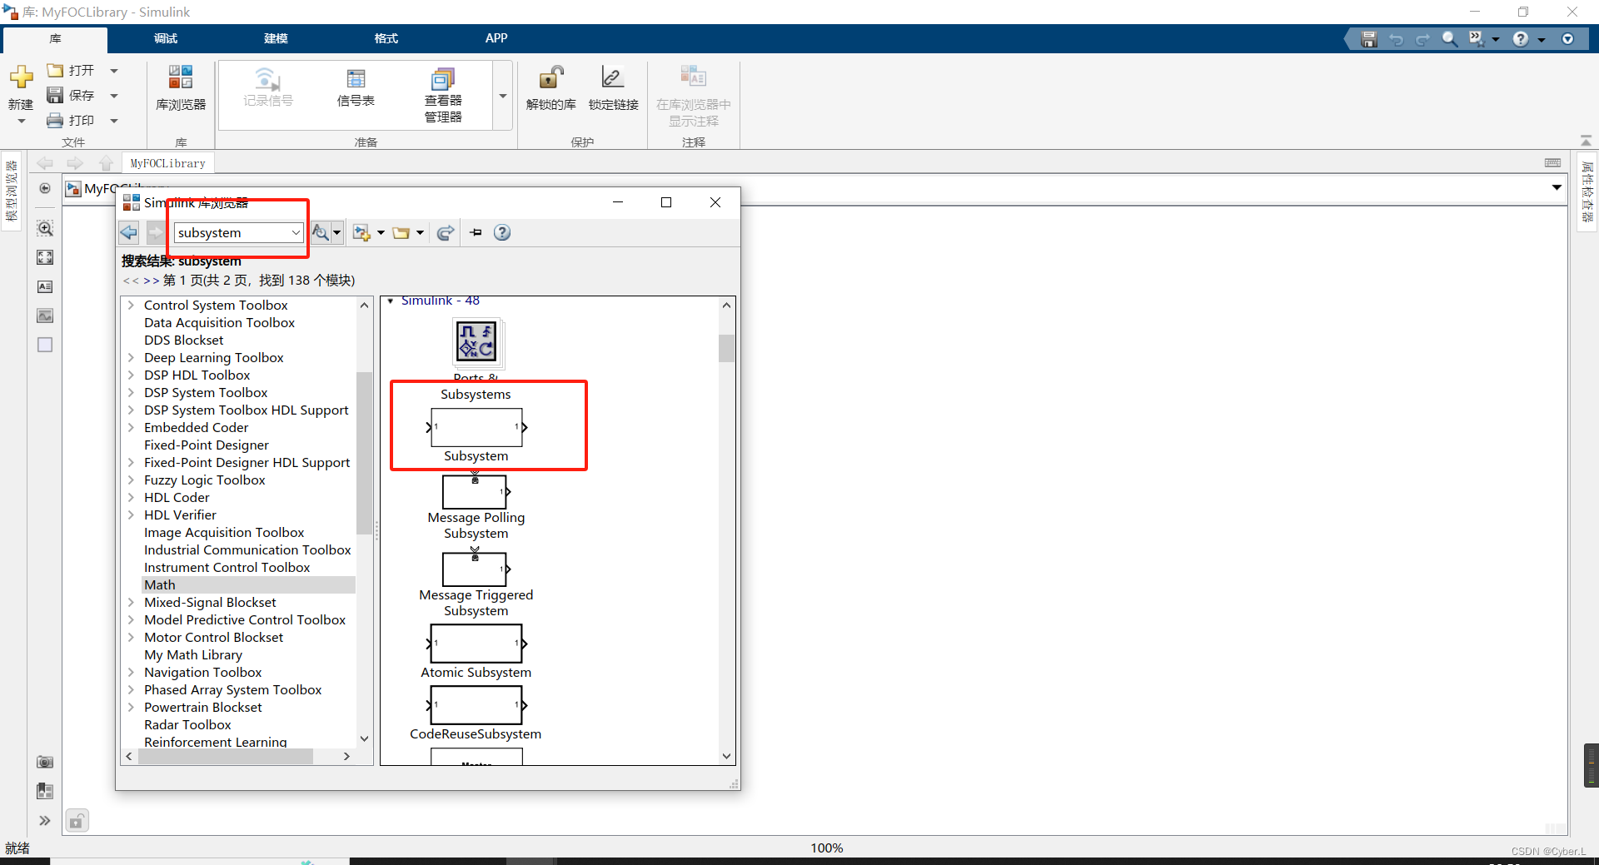This screenshot has height=865, width=1599.
Task: Open the 模型浏览器 side panel
Action: point(12,191)
